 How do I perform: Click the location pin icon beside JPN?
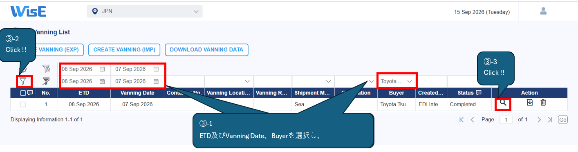95,11
